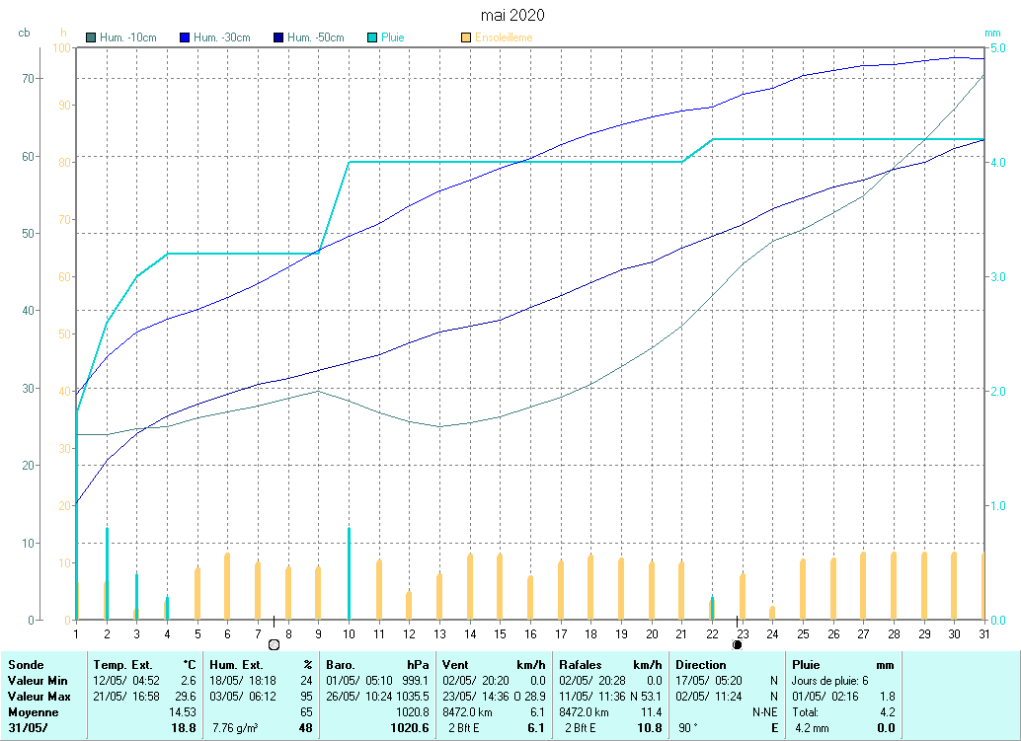Click the Valeur Max row label
The image size is (1021, 741).
click(38, 696)
